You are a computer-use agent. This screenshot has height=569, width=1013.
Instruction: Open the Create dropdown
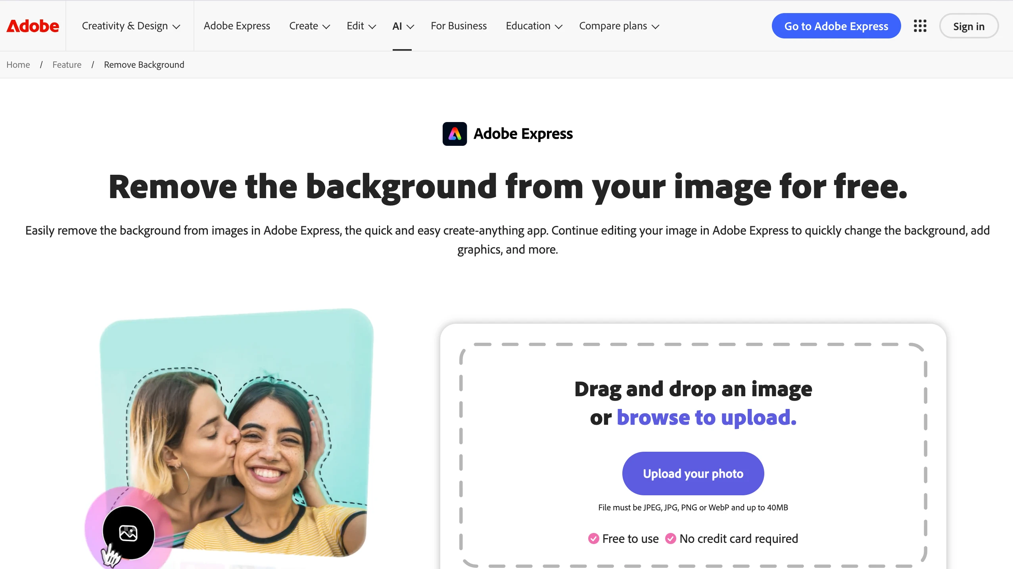(x=309, y=25)
